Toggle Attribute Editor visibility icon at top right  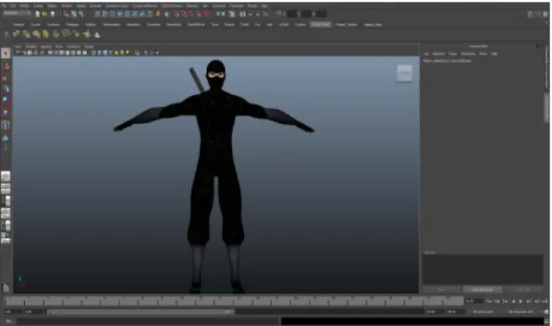click(x=530, y=14)
